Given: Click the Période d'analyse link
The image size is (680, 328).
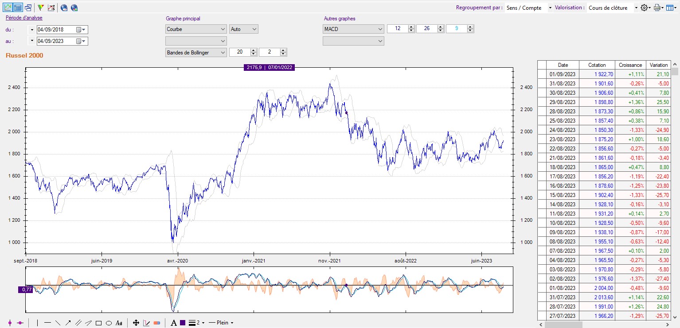Looking at the screenshot, I should point(24,18).
